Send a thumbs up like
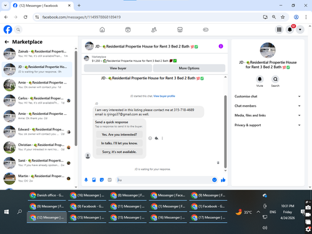Image resolution: width=312 pixels, height=234 pixels. click(x=223, y=180)
